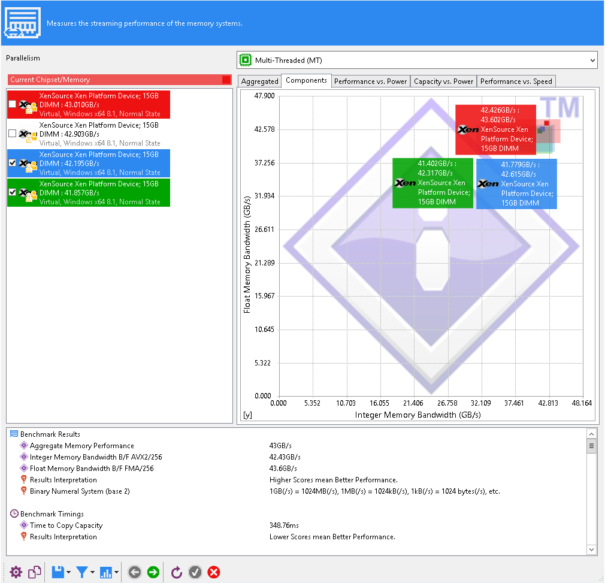Click the grey checkmark commit icon
Image resolution: width=605 pixels, height=583 pixels.
pyautogui.click(x=195, y=572)
